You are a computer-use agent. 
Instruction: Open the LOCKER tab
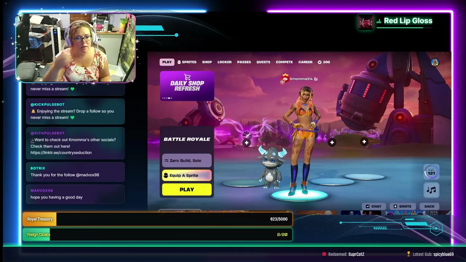click(x=224, y=62)
